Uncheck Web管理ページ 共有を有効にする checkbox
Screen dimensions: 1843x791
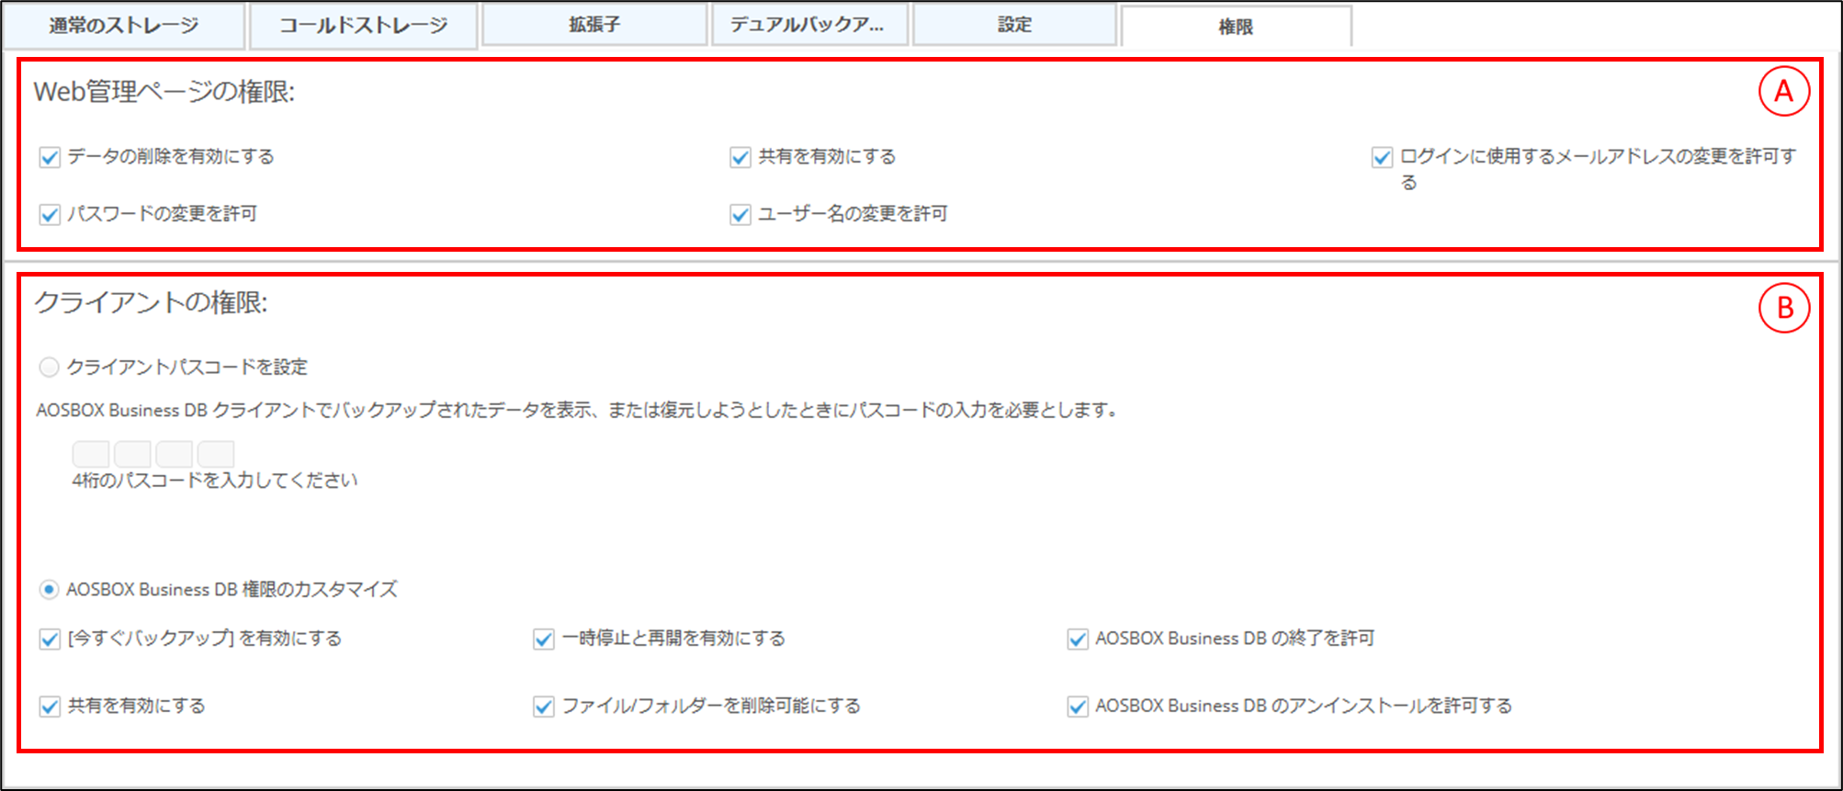(741, 157)
